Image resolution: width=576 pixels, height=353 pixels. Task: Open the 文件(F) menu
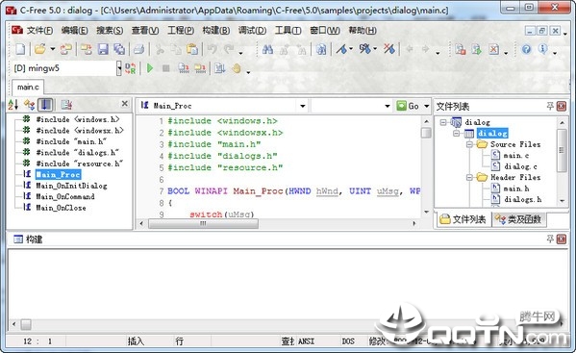39,30
